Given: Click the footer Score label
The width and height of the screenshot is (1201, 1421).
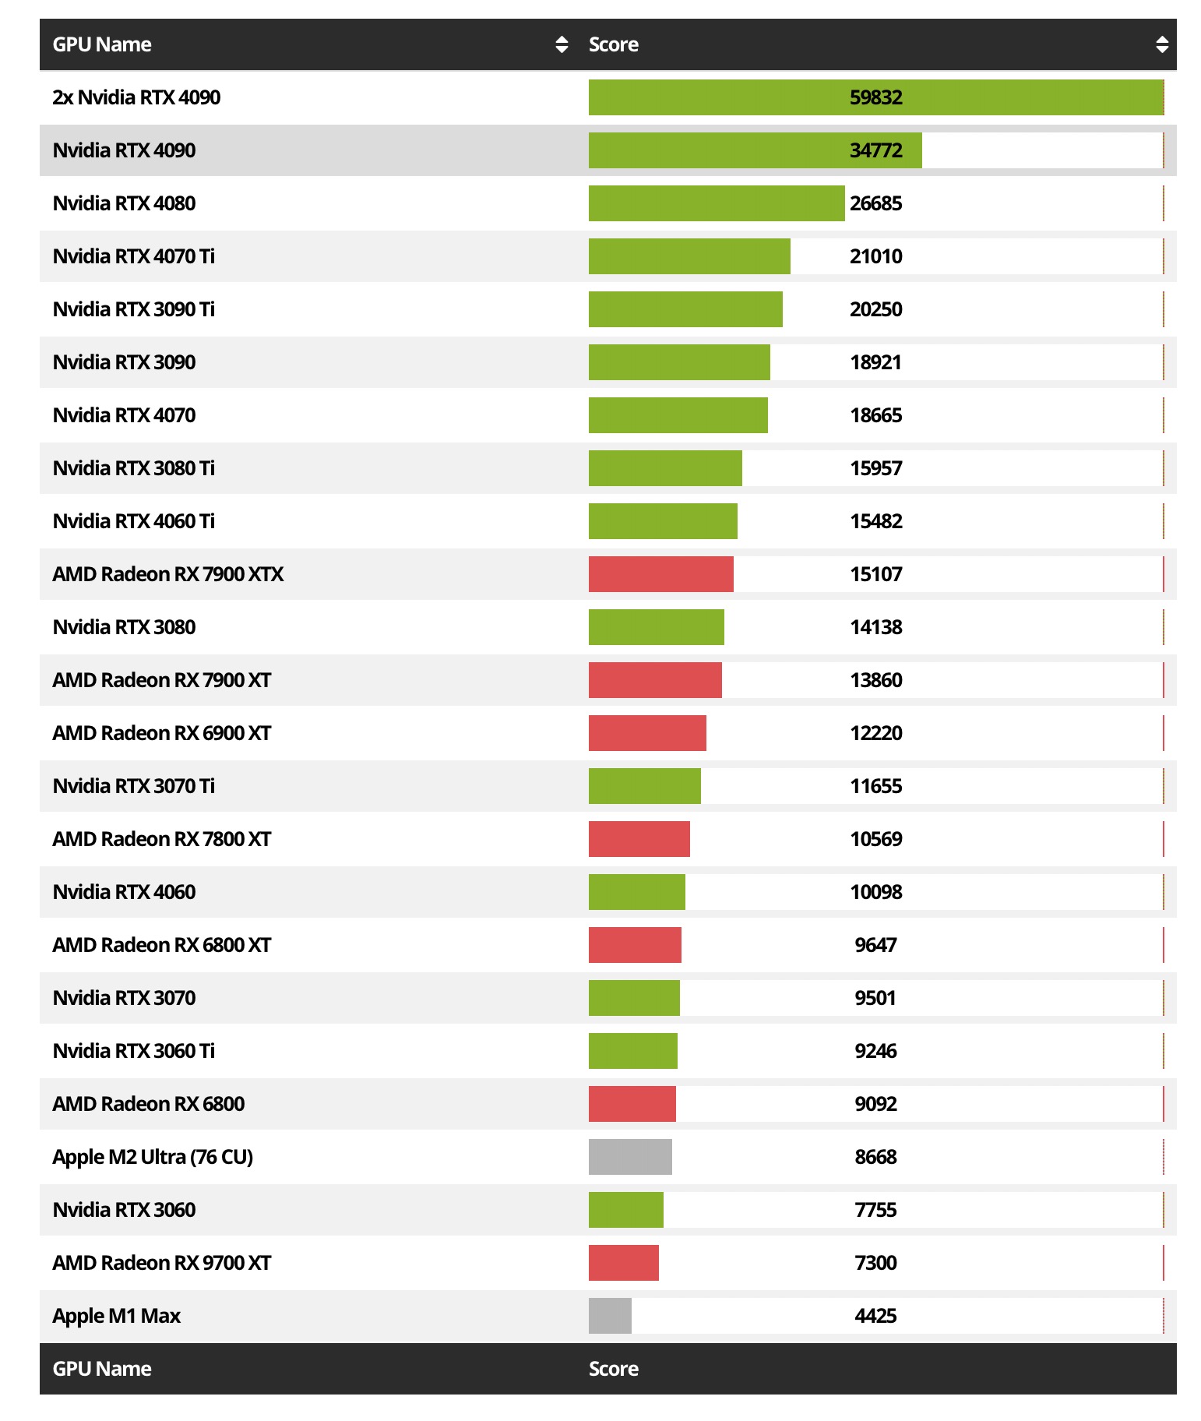Looking at the screenshot, I should coord(613,1369).
